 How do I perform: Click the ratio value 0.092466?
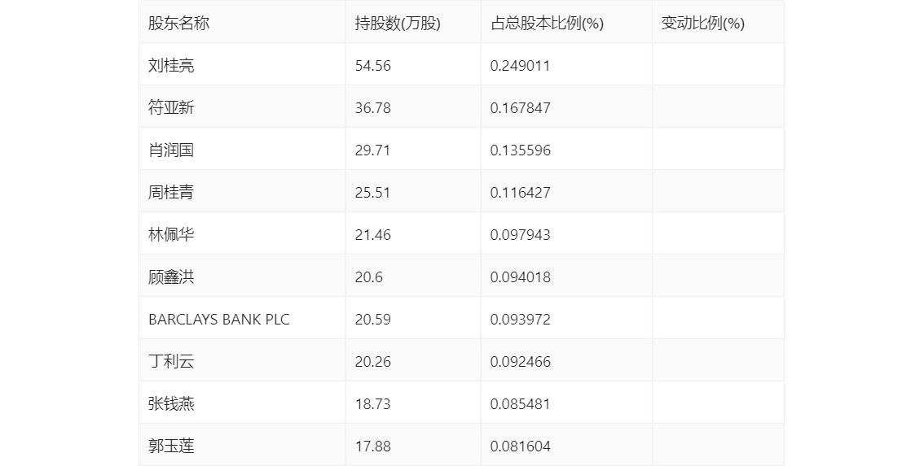521,362
